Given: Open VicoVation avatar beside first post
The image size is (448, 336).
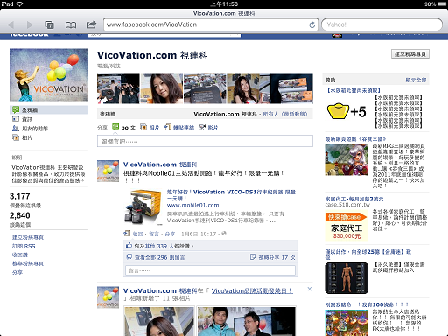Looking at the screenshot, I should (x=108, y=171).
